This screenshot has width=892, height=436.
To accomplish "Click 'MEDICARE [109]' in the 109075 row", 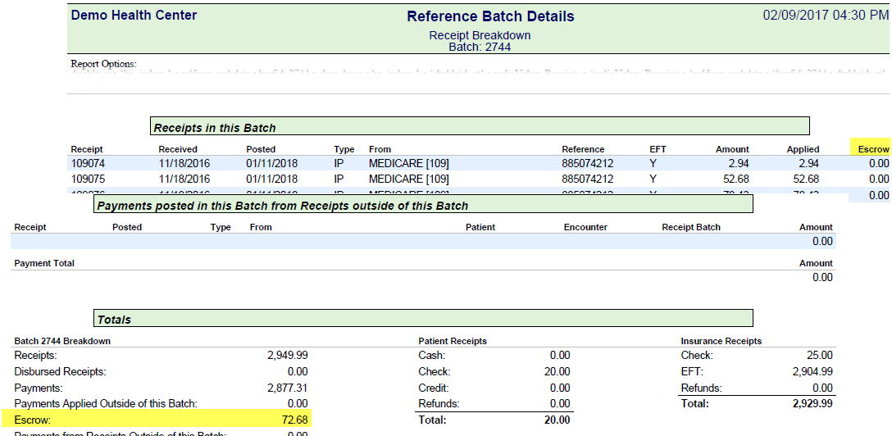I will tap(409, 179).
